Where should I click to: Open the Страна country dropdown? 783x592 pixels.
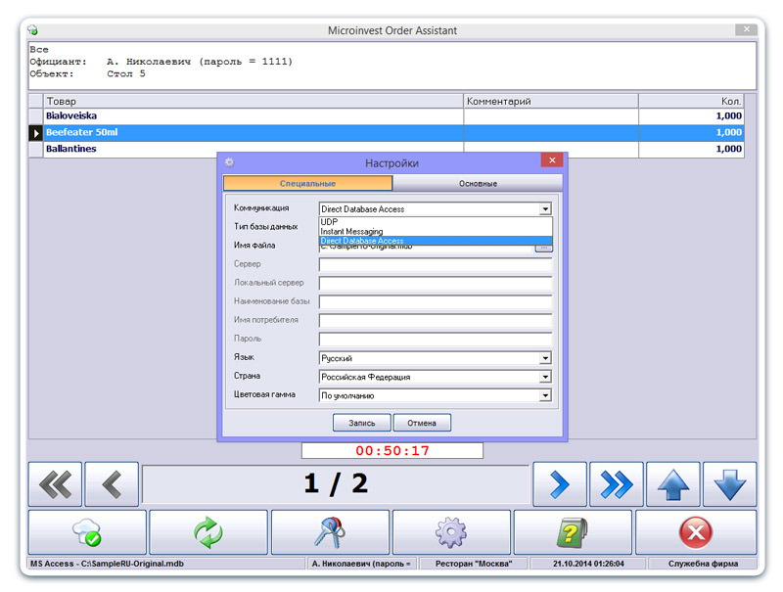[545, 378]
